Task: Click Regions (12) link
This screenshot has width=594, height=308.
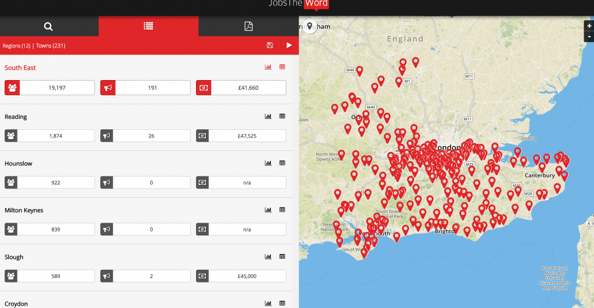Action: point(16,46)
